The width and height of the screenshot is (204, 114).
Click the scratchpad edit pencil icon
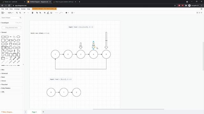pyautogui.click(x=19, y=23)
